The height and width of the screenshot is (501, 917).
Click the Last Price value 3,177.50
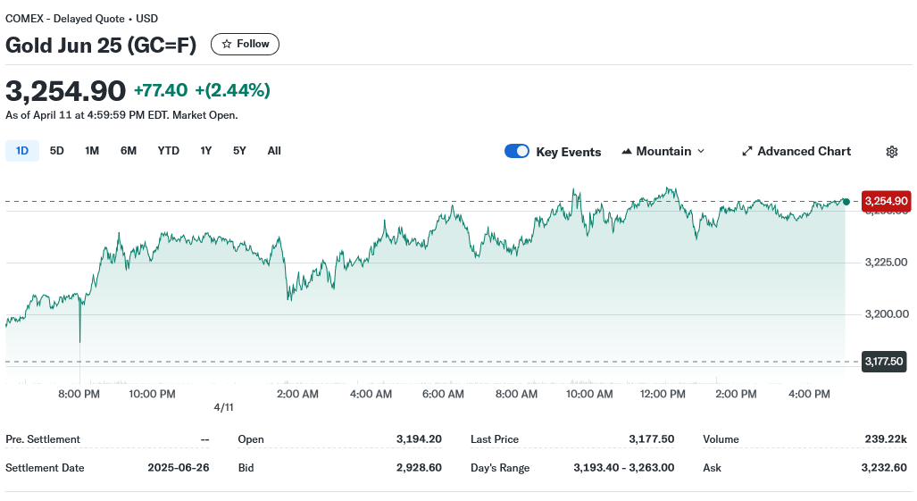coord(652,439)
